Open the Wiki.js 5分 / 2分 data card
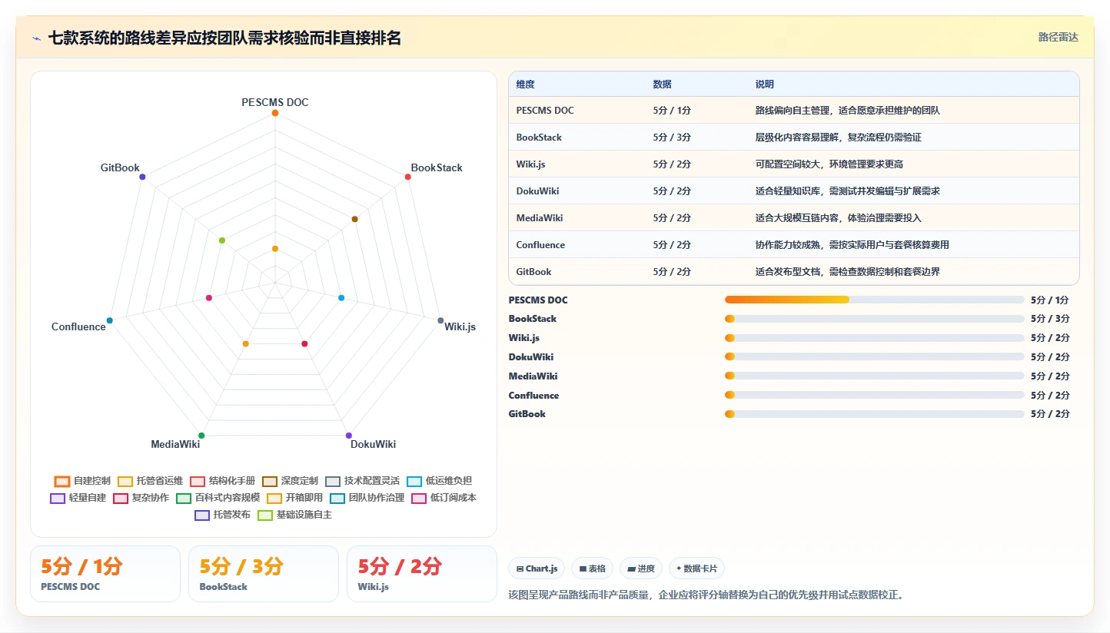The image size is (1110, 633). click(x=422, y=574)
